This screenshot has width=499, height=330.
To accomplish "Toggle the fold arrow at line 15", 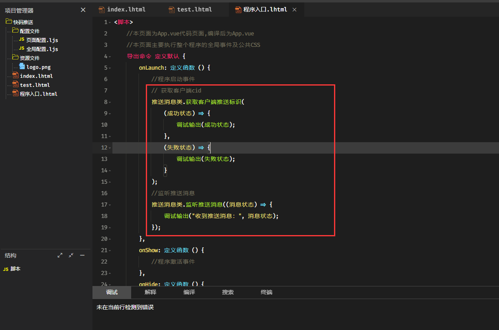I will [110, 182].
